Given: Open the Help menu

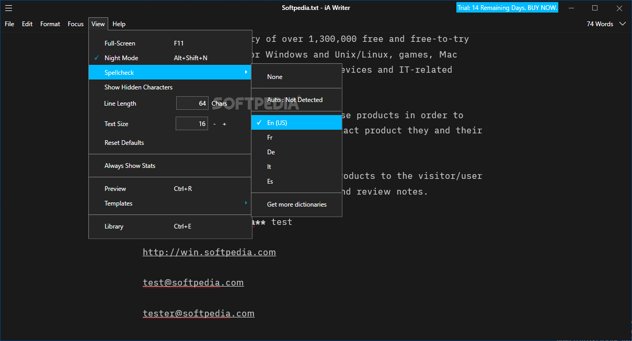Looking at the screenshot, I should click(119, 24).
